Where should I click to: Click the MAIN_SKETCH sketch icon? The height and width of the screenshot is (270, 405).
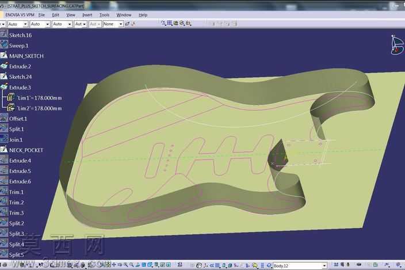4,55
